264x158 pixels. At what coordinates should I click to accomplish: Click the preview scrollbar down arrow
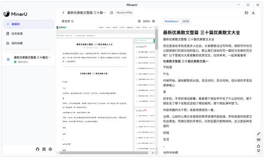pos(156,149)
